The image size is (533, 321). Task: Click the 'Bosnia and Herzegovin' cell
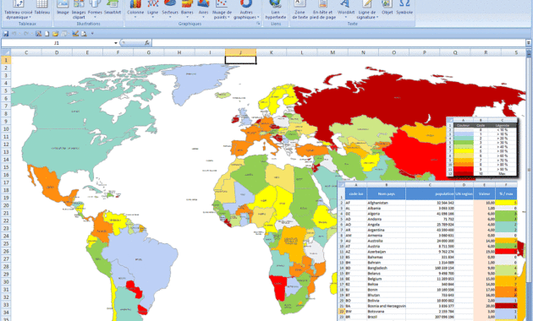coord(386,306)
